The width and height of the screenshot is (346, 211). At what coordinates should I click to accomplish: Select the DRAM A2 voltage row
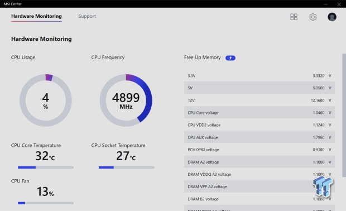click(x=259, y=162)
